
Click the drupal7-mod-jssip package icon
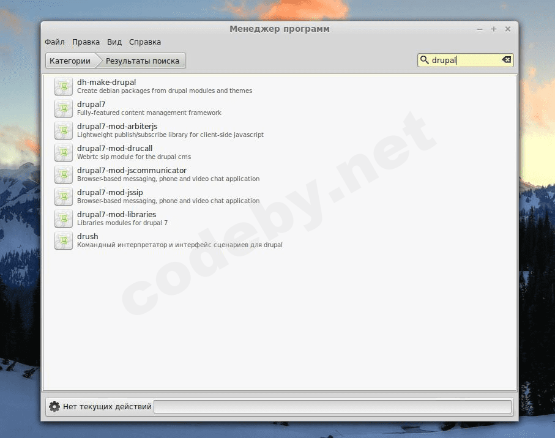pyautogui.click(x=64, y=196)
